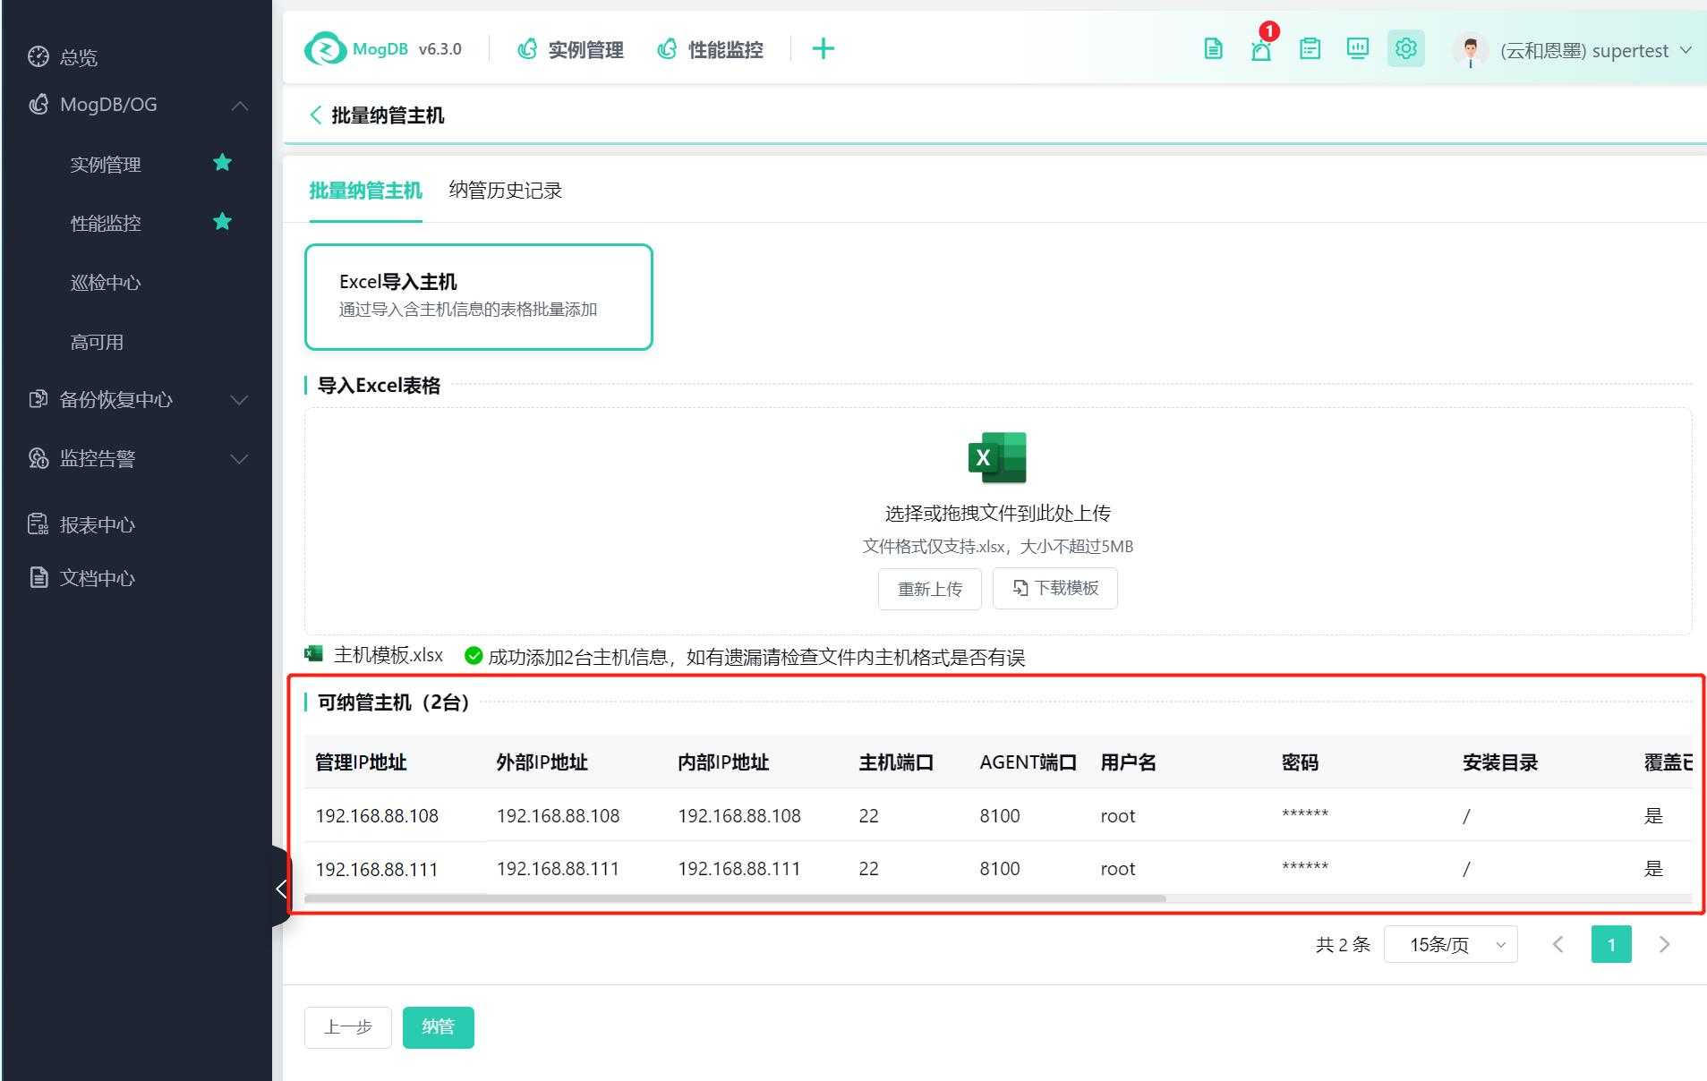Expand the 监控告警 sidebar group

click(239, 459)
